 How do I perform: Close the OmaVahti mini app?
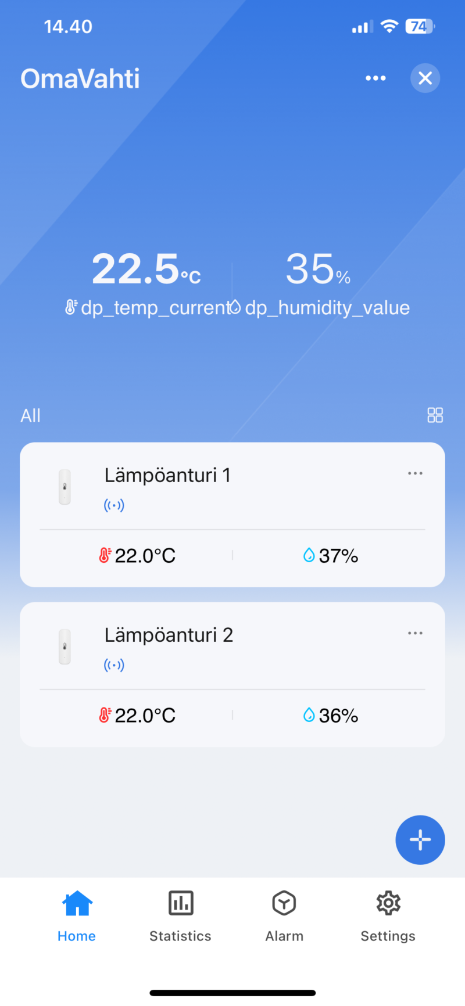pos(425,78)
